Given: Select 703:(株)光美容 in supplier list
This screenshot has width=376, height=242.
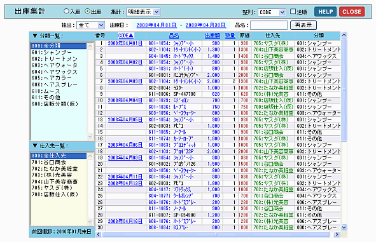Looking at the screenshot, I should 59,175.
